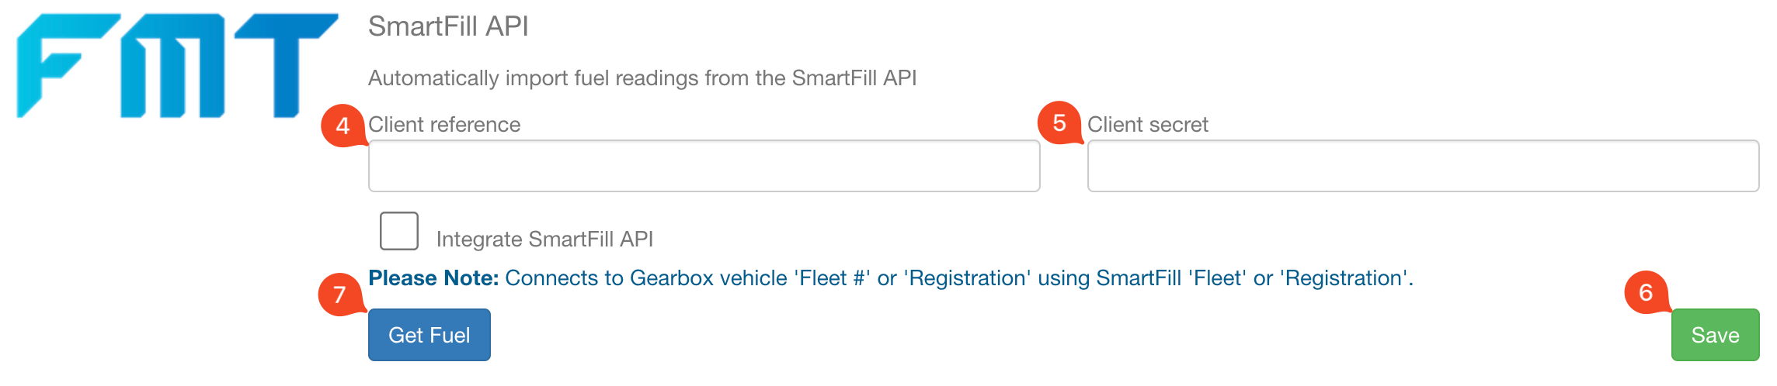This screenshot has height=386, width=1777.
Task: Click the Automatically import fuel readings description
Action: pos(642,78)
